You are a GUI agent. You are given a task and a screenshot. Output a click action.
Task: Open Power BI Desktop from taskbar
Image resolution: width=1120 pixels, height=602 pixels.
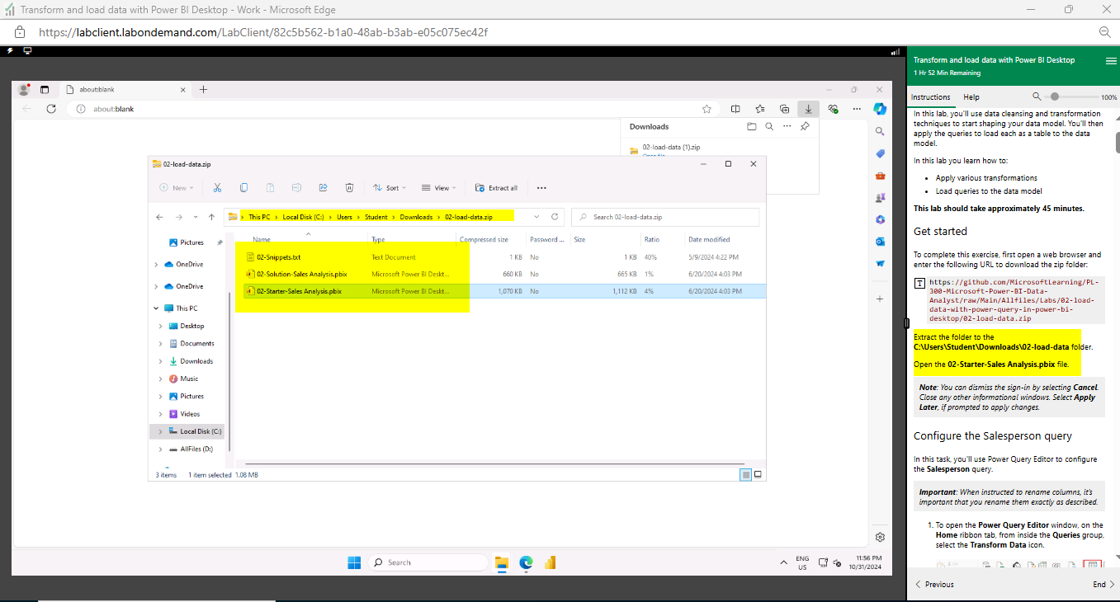(550, 562)
